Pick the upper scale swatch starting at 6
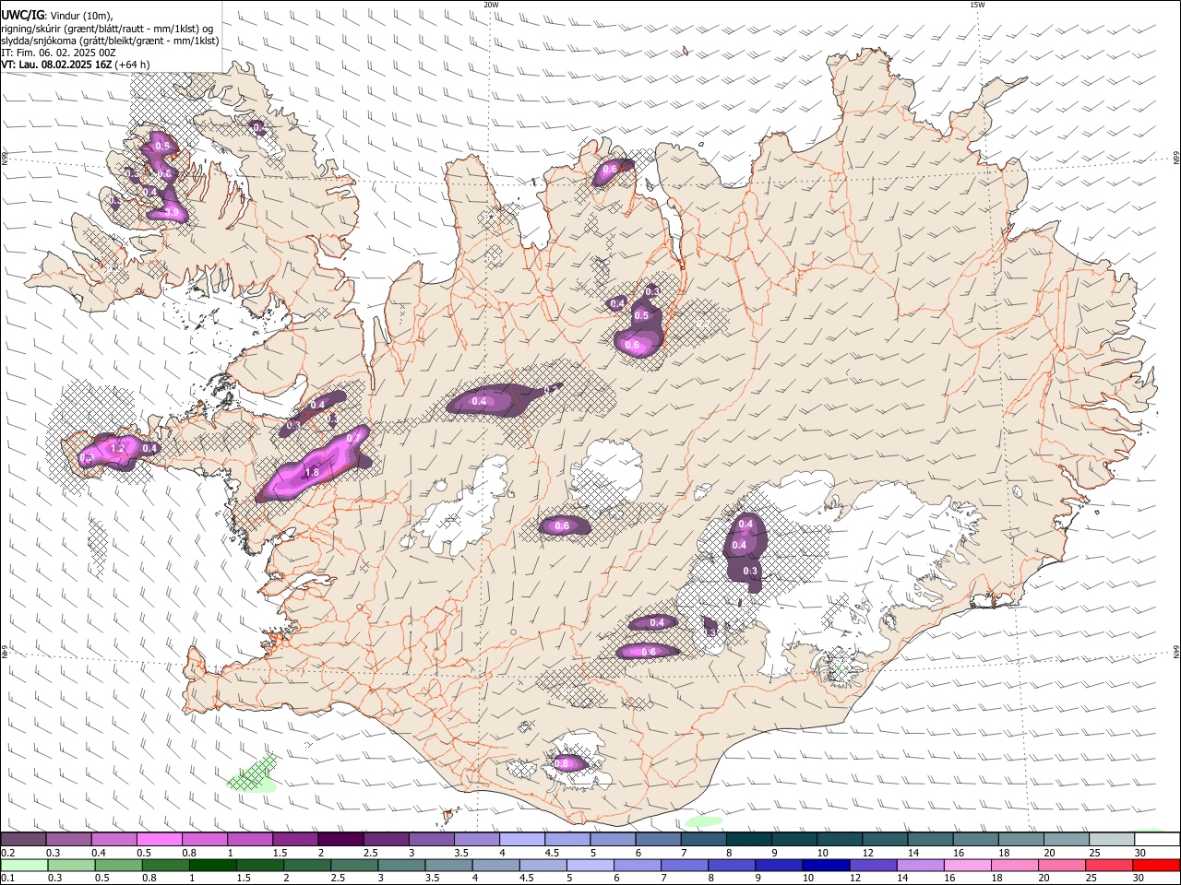1181x885 pixels. coord(658,839)
